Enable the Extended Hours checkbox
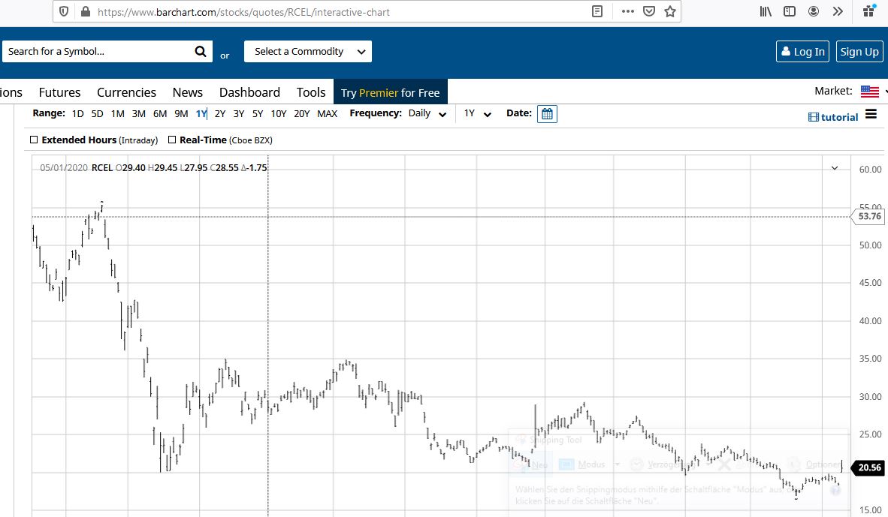The image size is (888, 517). point(34,140)
